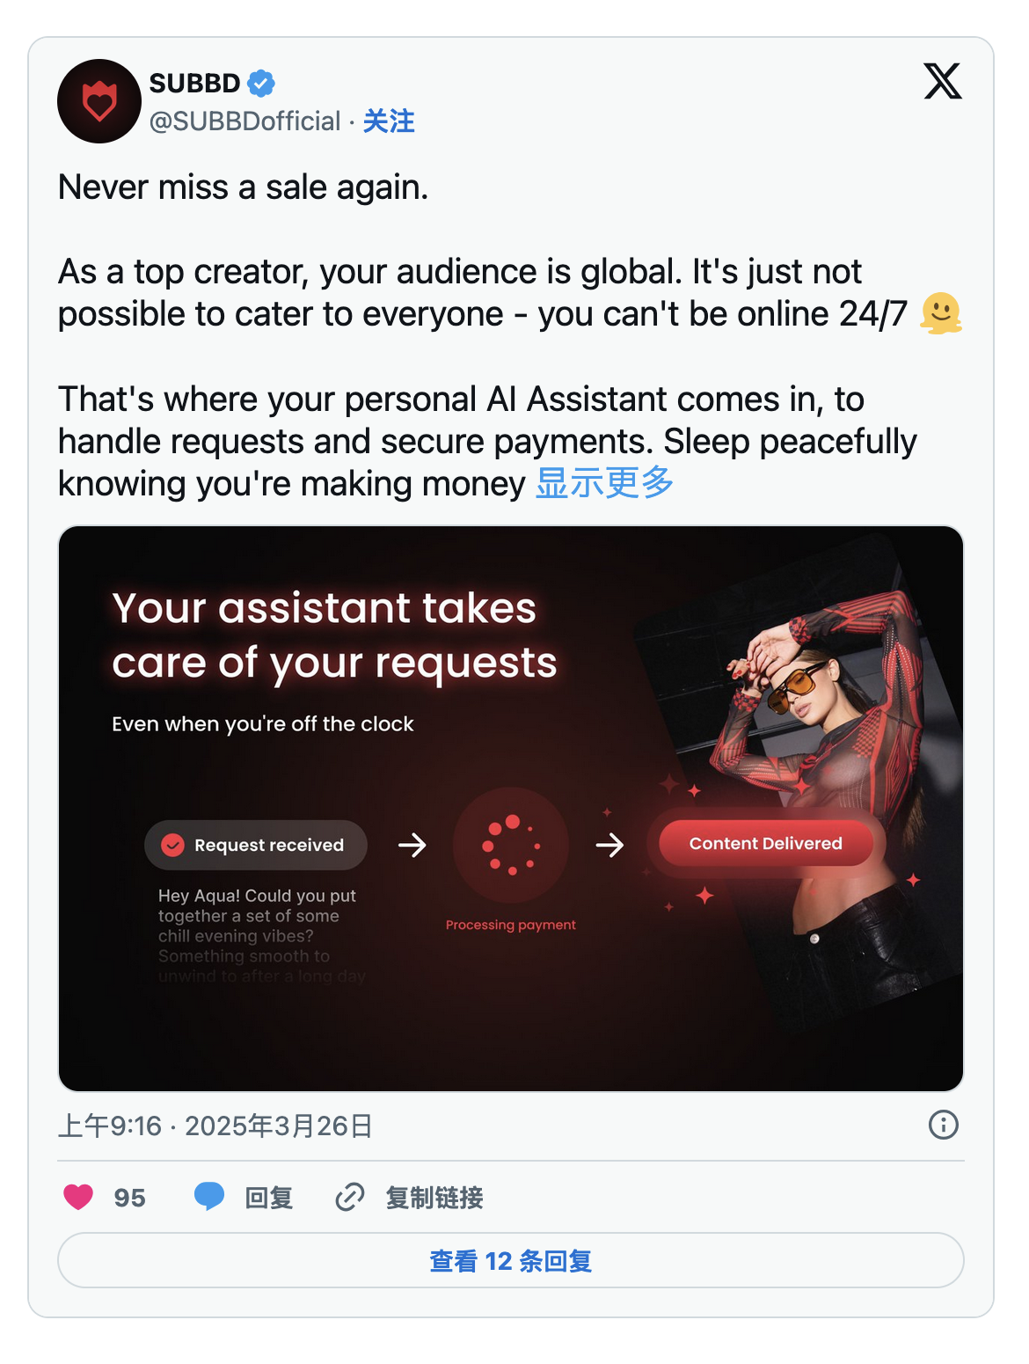View all replies via 查看 12 条回复
This screenshot has height=1364, width=1029.
pos(511,1260)
